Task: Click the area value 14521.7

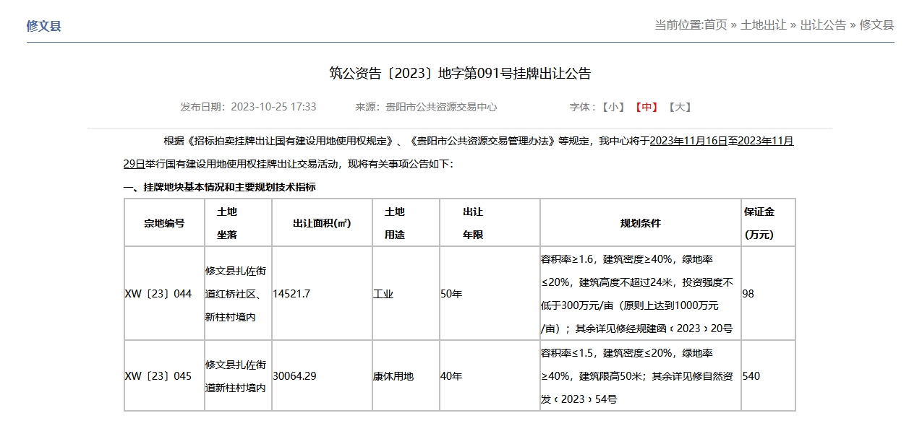Action: [x=291, y=294]
